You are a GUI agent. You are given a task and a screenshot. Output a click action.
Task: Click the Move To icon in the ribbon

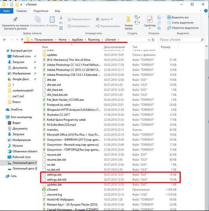(69, 19)
